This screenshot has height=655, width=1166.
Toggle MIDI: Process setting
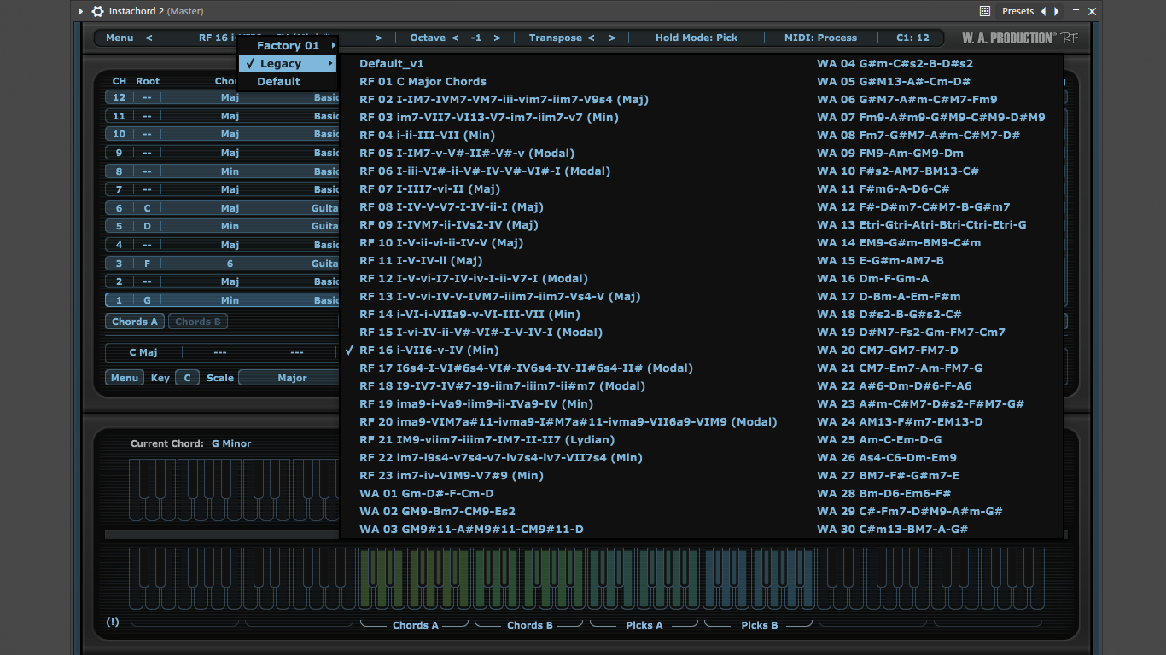point(820,38)
